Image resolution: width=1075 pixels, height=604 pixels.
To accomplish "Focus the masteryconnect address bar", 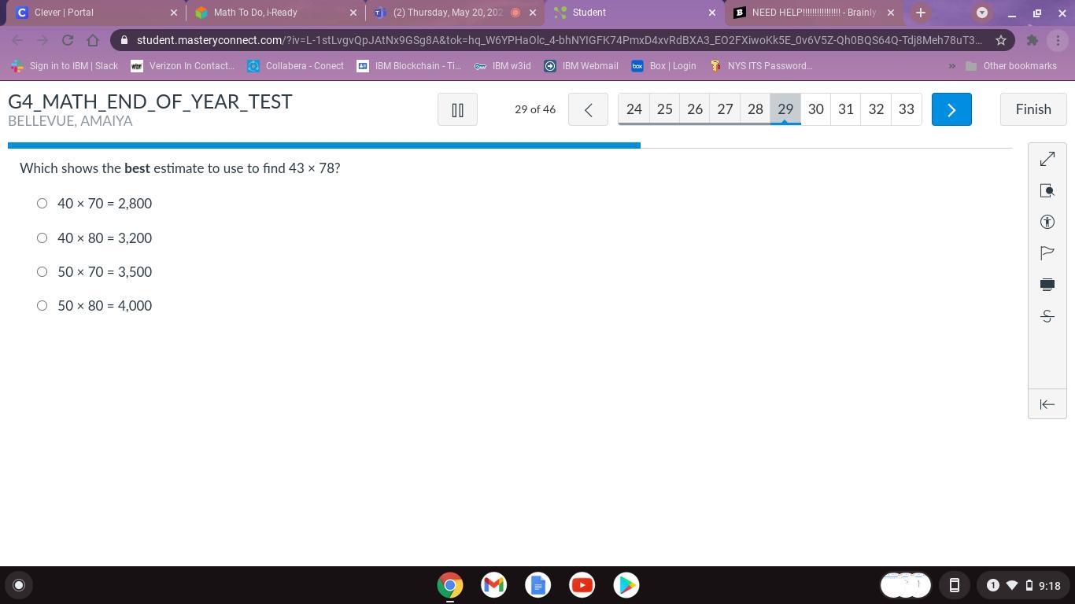I will tap(559, 40).
